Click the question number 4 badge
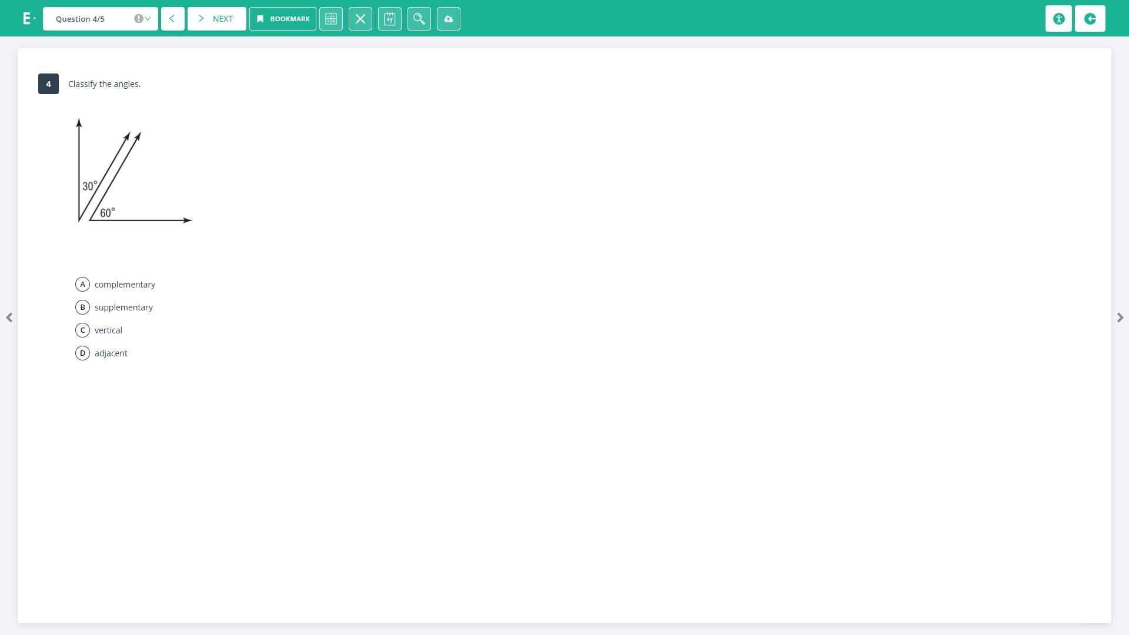Image resolution: width=1129 pixels, height=635 pixels. coord(48,84)
